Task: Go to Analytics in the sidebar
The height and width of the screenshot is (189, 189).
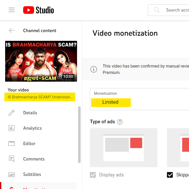Action: point(32,128)
